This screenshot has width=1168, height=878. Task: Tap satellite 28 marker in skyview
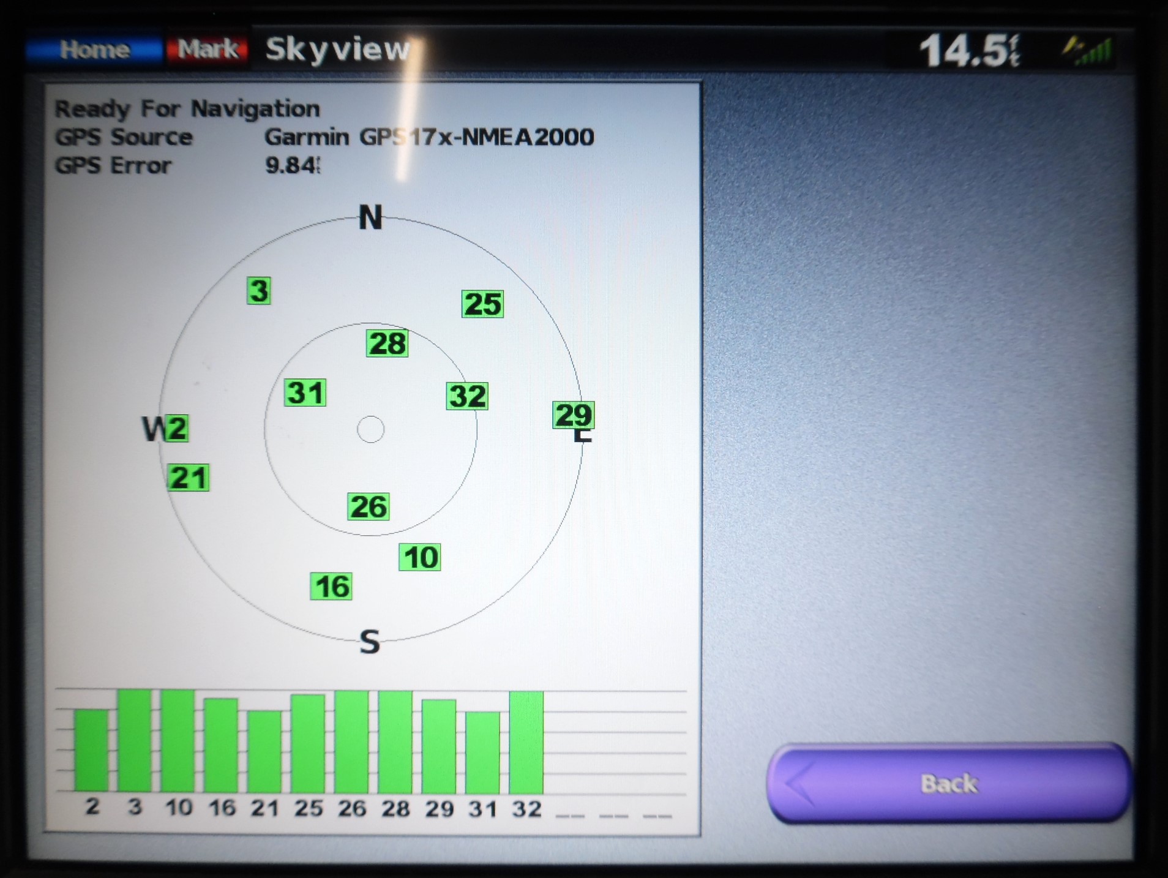tap(387, 343)
